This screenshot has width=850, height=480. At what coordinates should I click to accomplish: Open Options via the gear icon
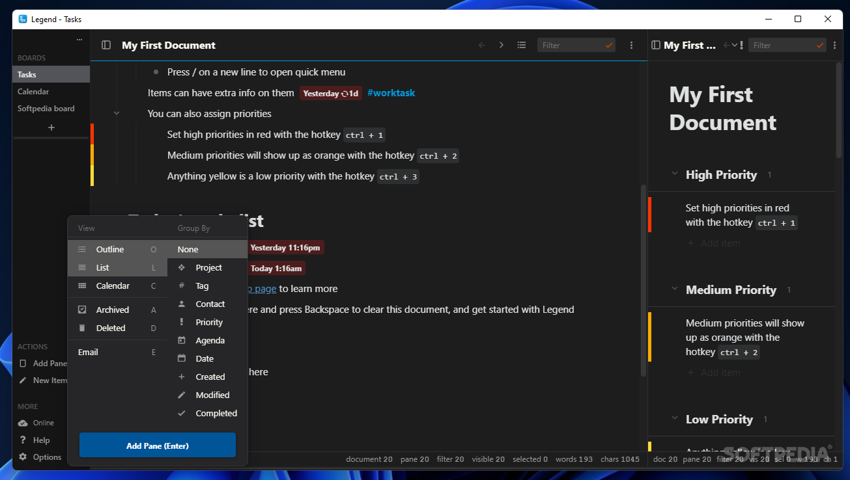pos(23,457)
